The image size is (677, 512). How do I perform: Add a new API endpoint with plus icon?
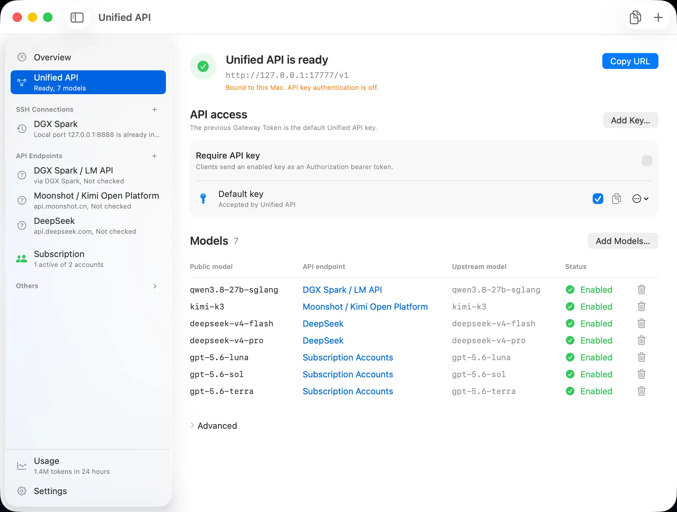(154, 156)
